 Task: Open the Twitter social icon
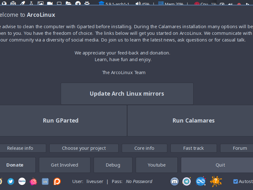coord(11,181)
